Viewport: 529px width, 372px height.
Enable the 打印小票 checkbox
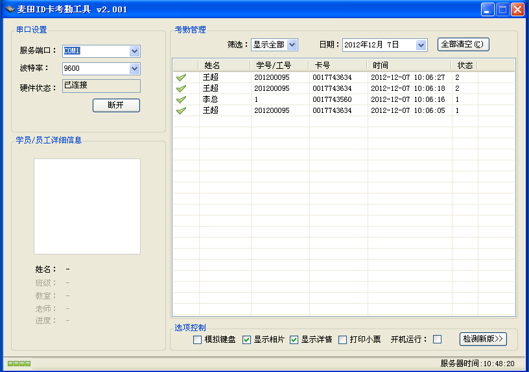(342, 340)
